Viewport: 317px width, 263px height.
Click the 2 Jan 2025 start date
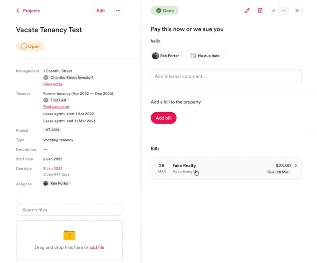[x=53, y=159]
